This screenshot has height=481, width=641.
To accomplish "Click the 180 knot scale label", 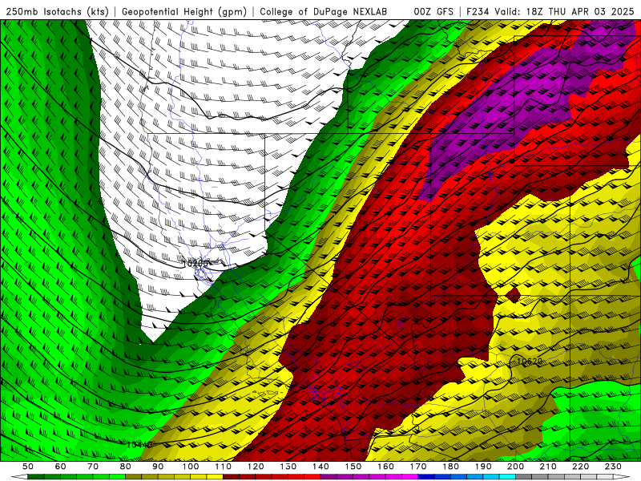I will (x=450, y=467).
